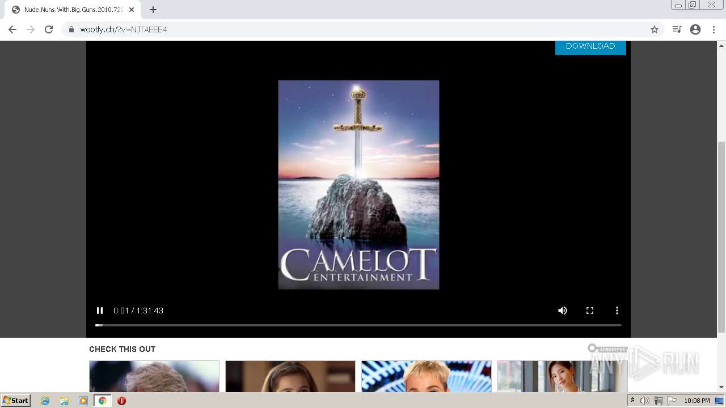Click the Camelot Entertainment video frame

click(x=358, y=185)
